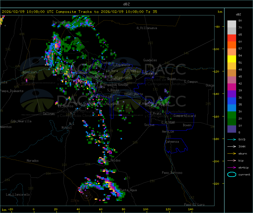The image size is (253, 213).
Task: Click the 'G_Campos' map label
Action: pyautogui.click(x=191, y=82)
